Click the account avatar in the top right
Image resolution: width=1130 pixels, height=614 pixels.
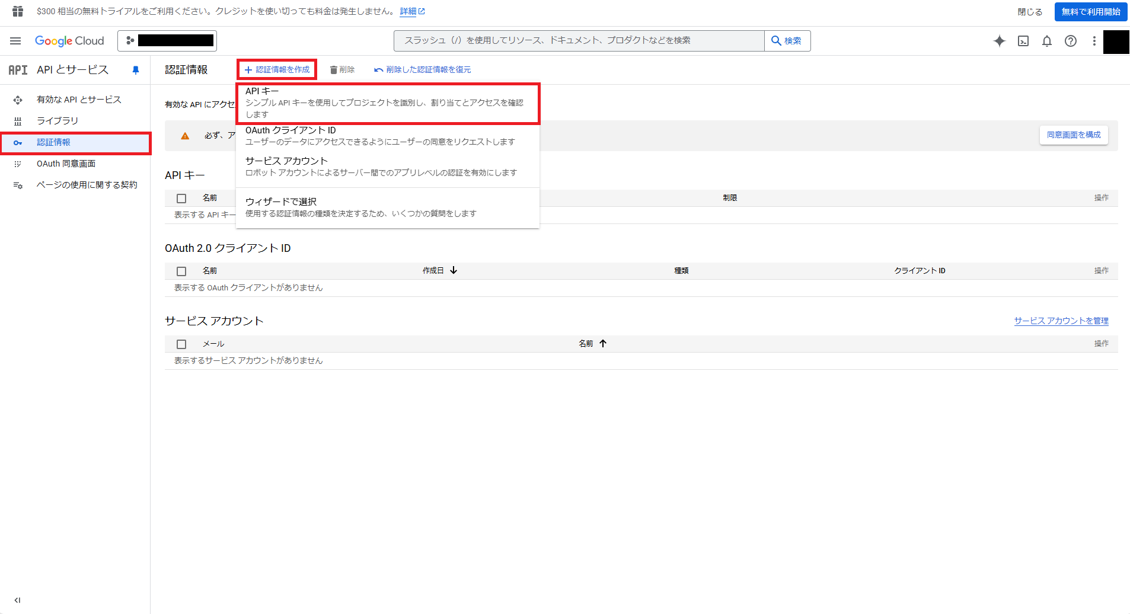(x=1116, y=41)
